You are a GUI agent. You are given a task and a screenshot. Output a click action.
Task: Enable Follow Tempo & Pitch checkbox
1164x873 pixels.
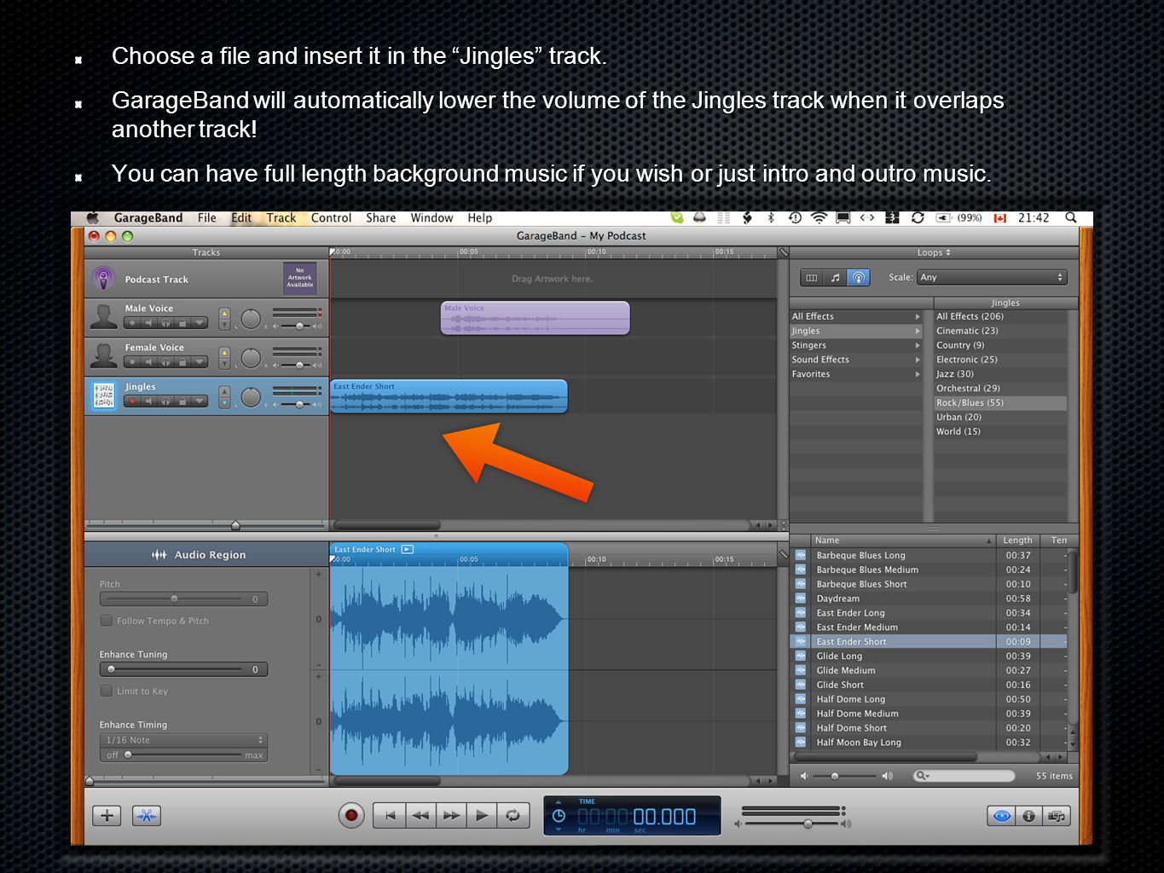point(107,621)
